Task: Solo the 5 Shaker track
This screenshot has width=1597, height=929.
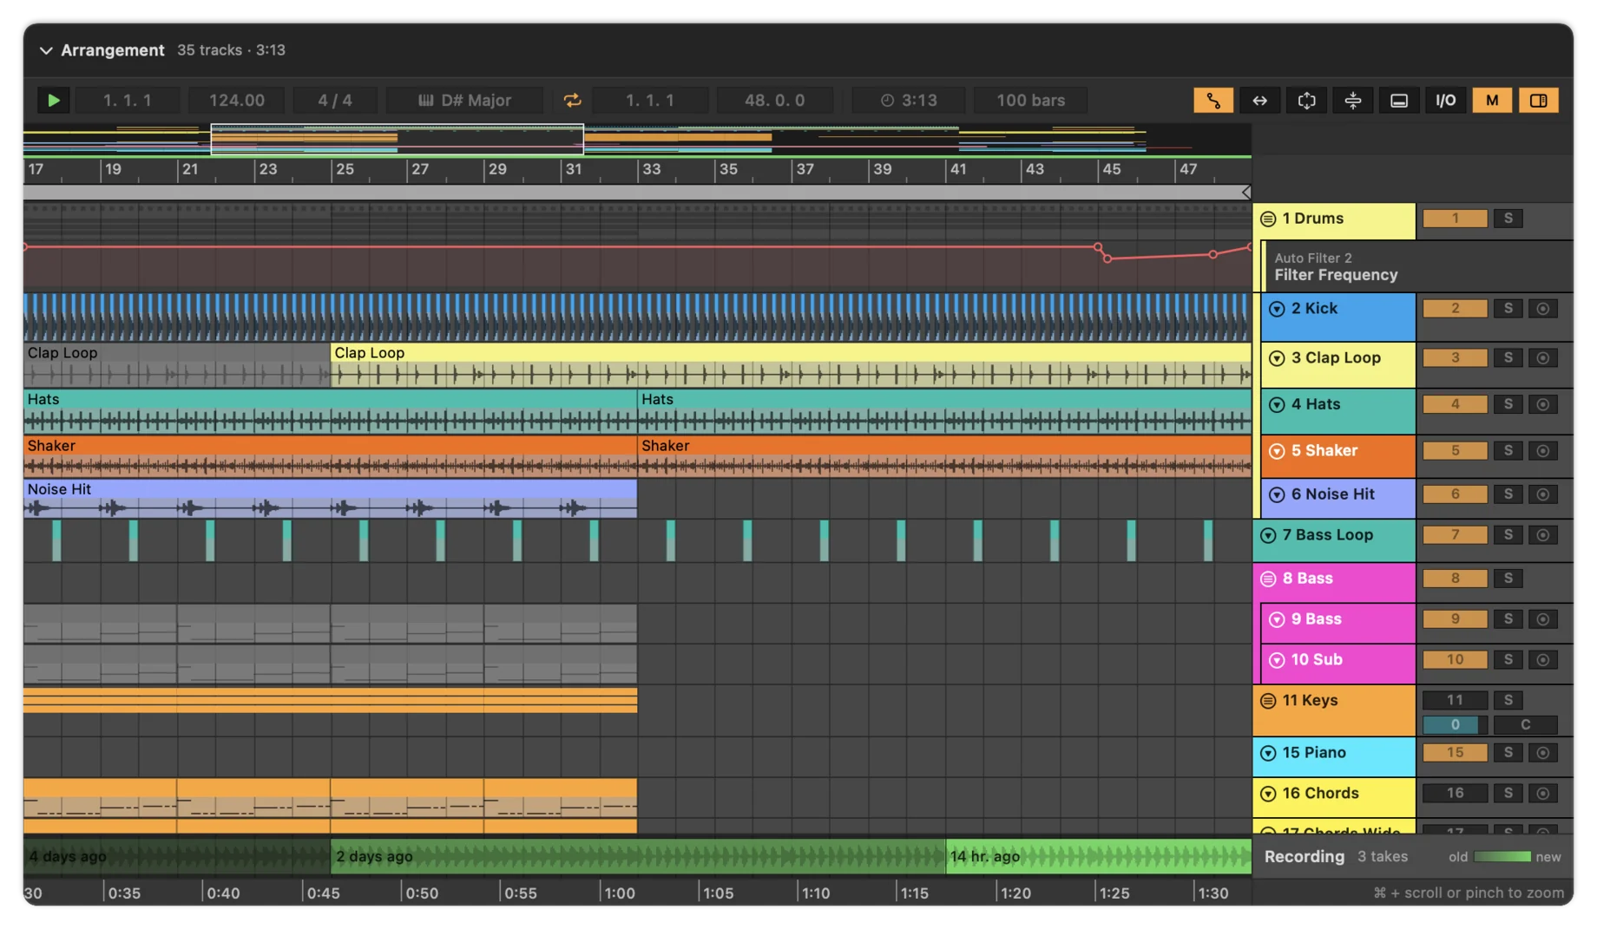Action: click(1508, 451)
